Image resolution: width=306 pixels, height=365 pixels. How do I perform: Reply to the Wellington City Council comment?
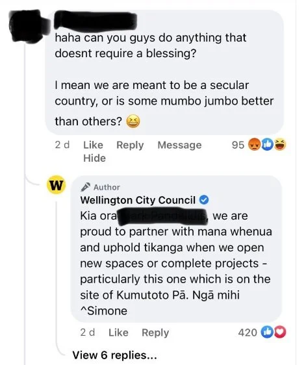tap(155, 333)
